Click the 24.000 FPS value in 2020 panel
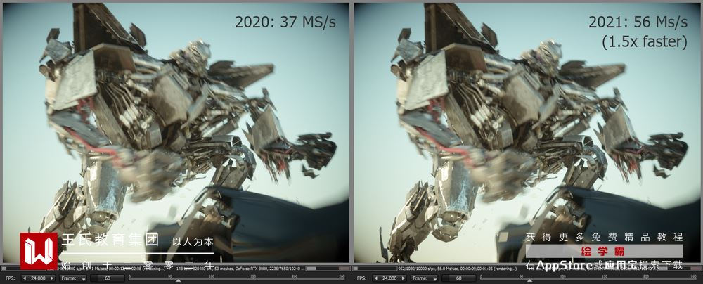703x284 pixels. pos(38,278)
